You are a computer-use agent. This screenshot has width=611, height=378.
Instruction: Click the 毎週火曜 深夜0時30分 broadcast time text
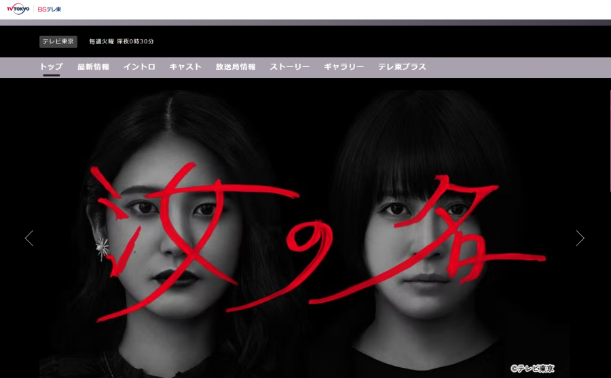[122, 41]
